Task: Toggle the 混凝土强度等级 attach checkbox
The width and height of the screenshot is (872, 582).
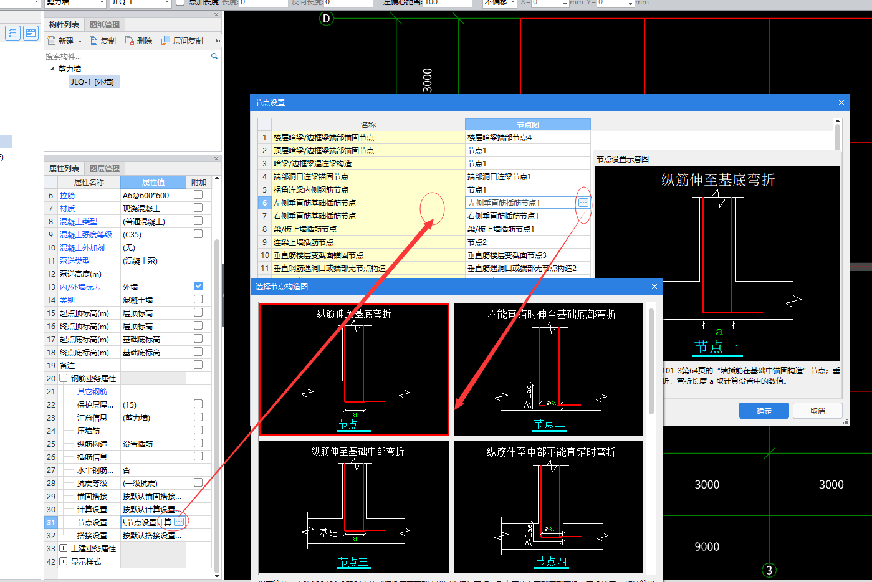Action: click(198, 234)
